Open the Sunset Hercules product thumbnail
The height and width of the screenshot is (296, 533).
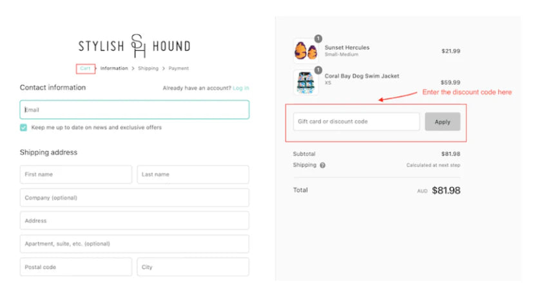305,51
